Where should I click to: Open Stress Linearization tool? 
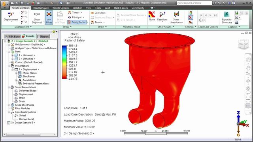pyautogui.click(x=176, y=17)
